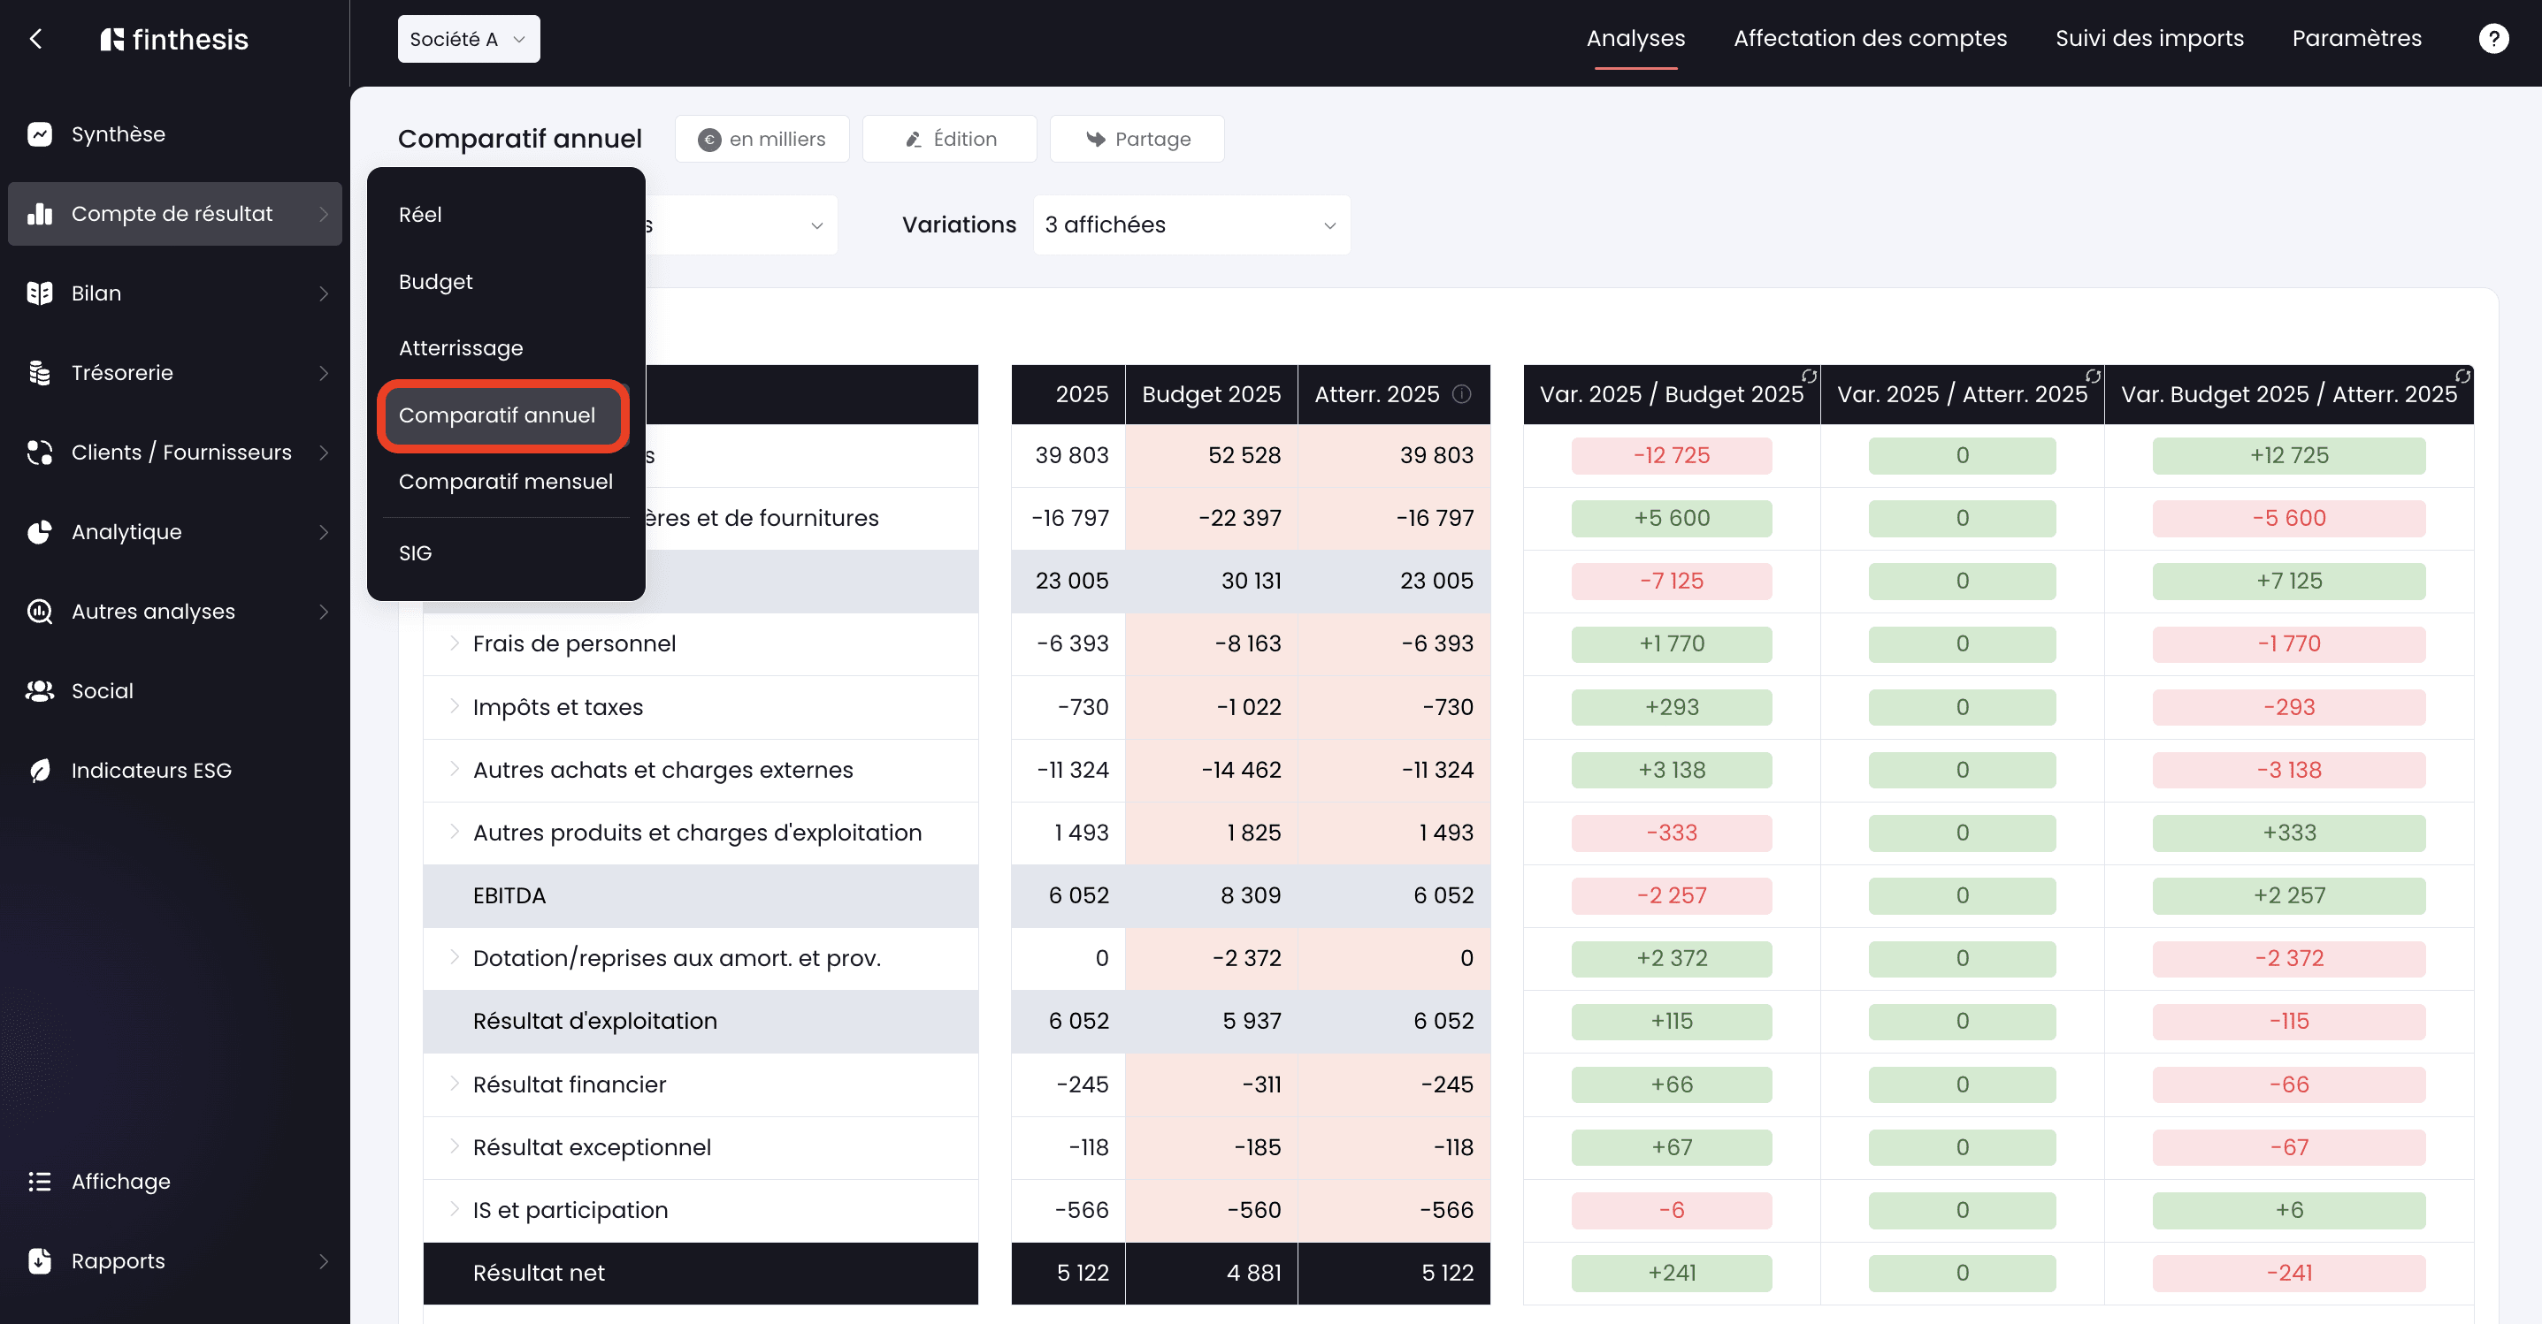Expand the Frais de personnel row
Viewport: 2542px width, 1324px height.
coord(454,643)
